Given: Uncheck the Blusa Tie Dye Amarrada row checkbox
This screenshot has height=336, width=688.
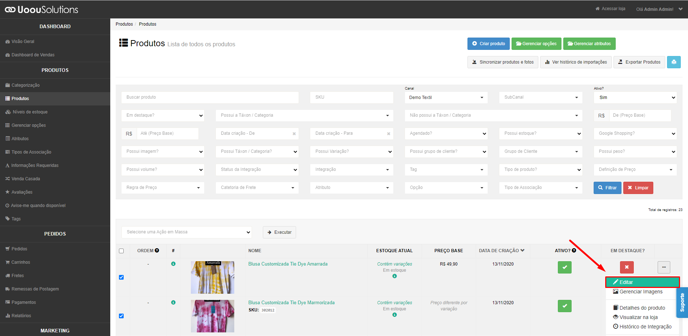Looking at the screenshot, I should click(x=121, y=277).
